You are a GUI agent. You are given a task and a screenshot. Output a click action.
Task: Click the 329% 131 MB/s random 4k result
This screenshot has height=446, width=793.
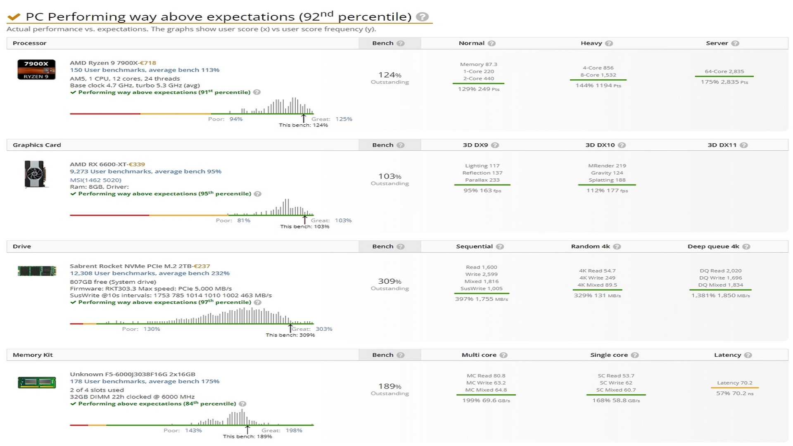click(597, 295)
